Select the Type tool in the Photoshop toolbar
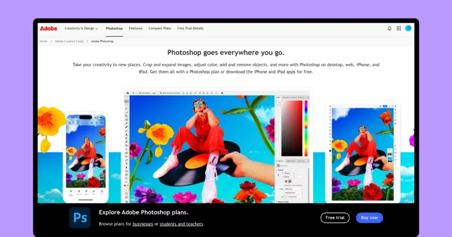452x237 pixels. click(x=127, y=163)
